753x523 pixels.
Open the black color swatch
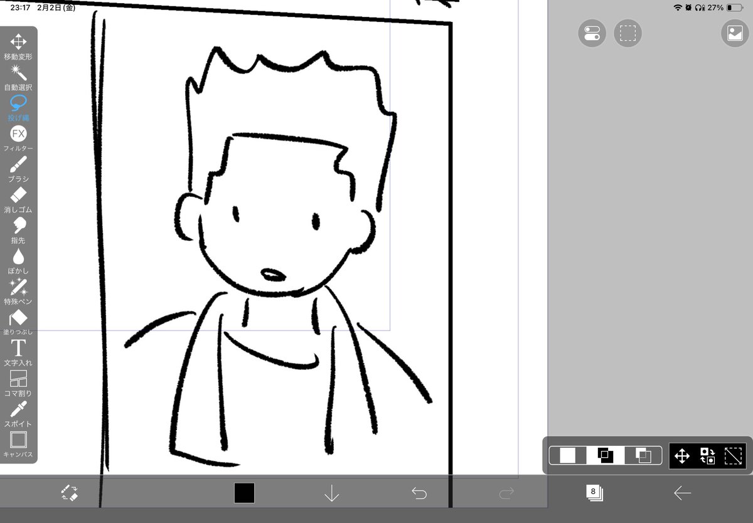(244, 493)
